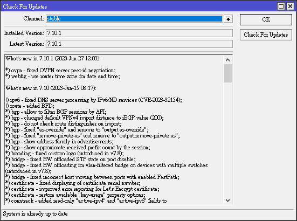The image size is (297, 221).
Task: Click the ovpn fixed OVPN server line
Action: 60,71
